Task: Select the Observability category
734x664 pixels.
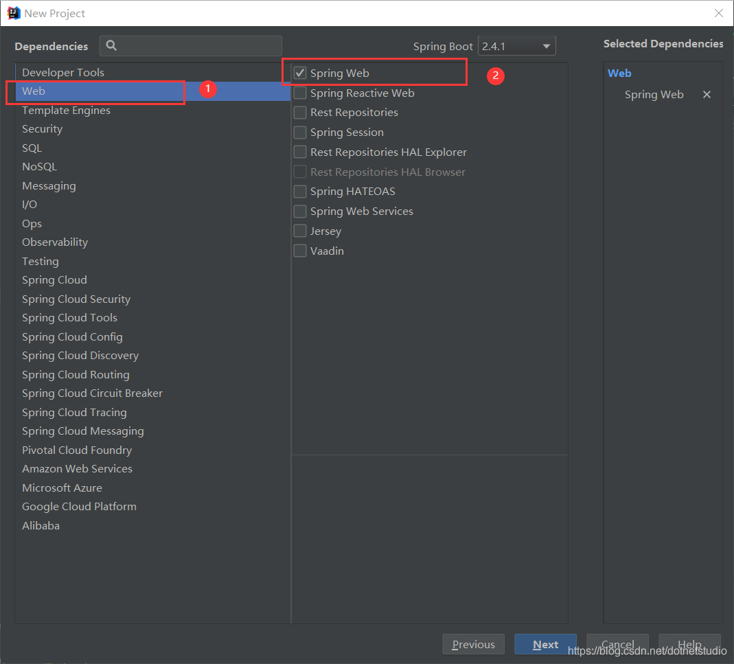Action: tap(152, 242)
